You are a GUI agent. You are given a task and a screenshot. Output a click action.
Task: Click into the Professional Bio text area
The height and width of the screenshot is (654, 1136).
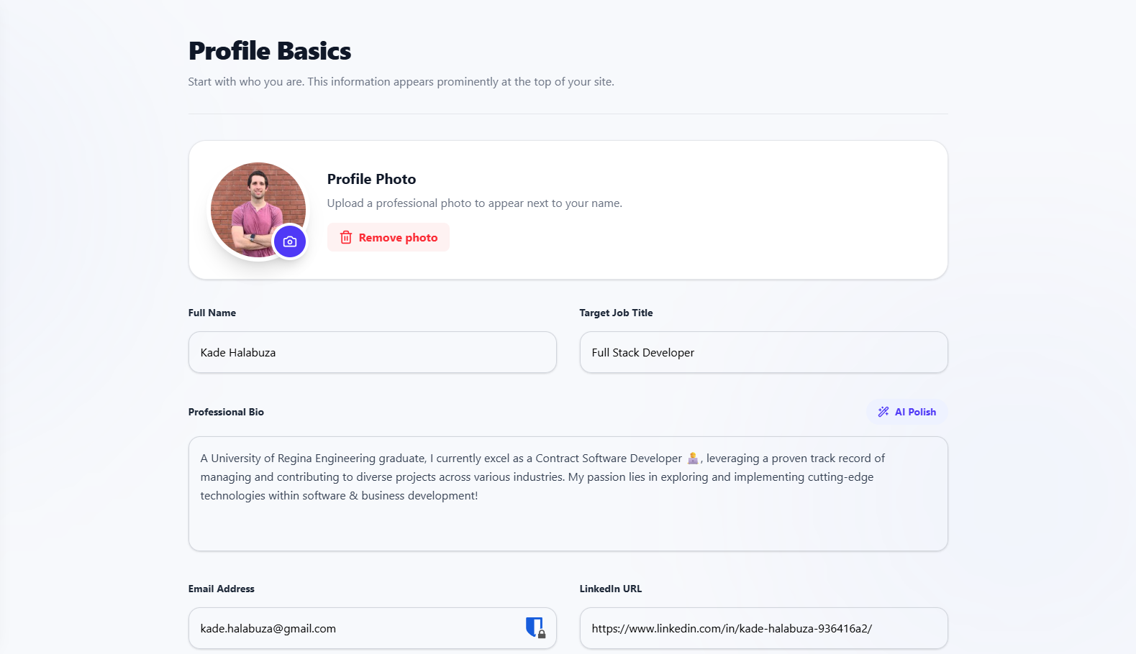(x=568, y=494)
